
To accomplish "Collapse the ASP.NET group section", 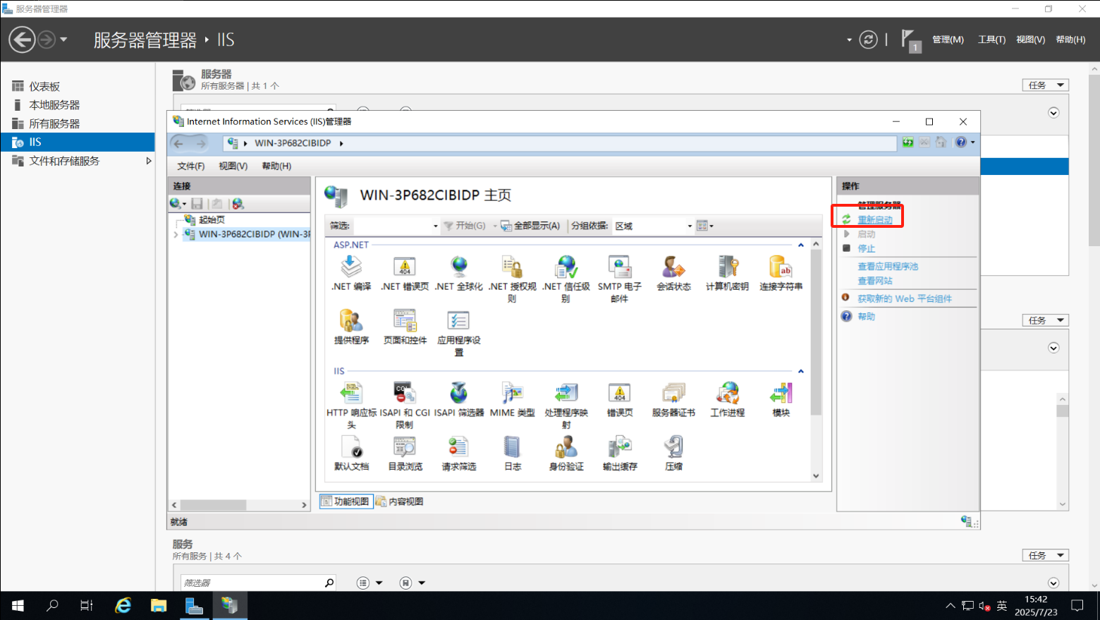I will (801, 245).
